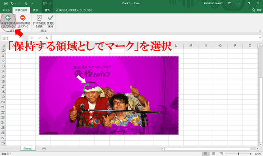263x156 pixels.
Task: Click zoom out minus button
Action: [227, 154]
